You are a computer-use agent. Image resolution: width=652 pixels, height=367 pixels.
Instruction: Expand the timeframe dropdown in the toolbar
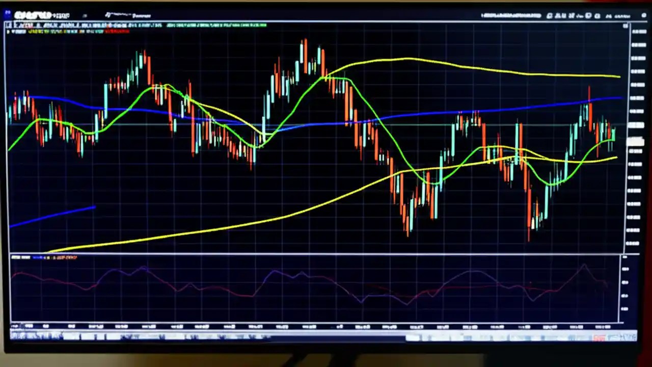point(84,15)
